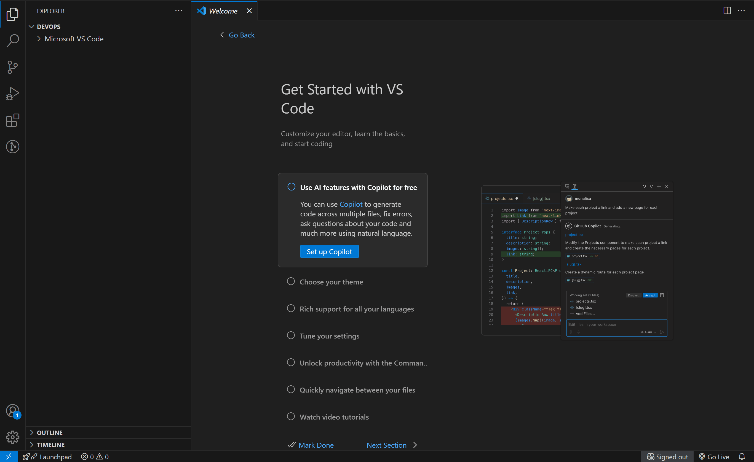Open the Explorer view in activity bar

(x=12, y=14)
